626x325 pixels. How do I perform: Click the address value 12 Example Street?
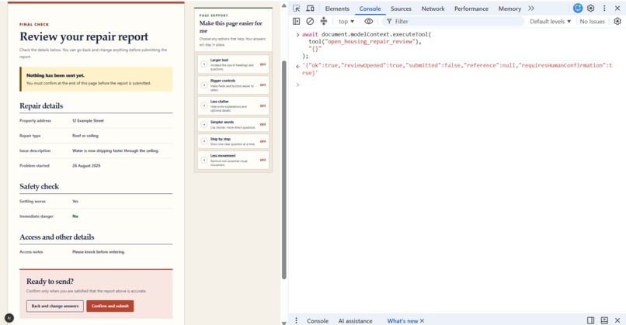[x=88, y=120]
